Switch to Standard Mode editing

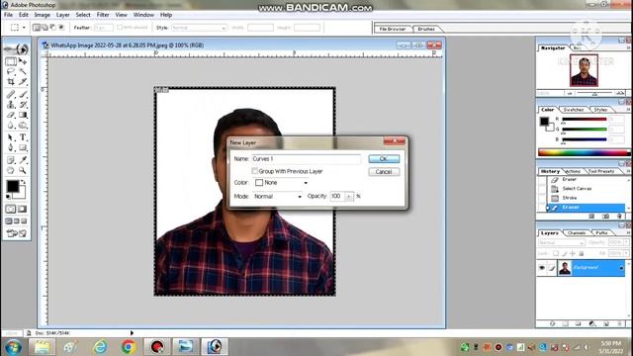[x=11, y=209]
